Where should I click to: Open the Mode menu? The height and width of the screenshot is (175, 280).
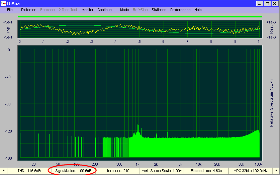click(124, 10)
